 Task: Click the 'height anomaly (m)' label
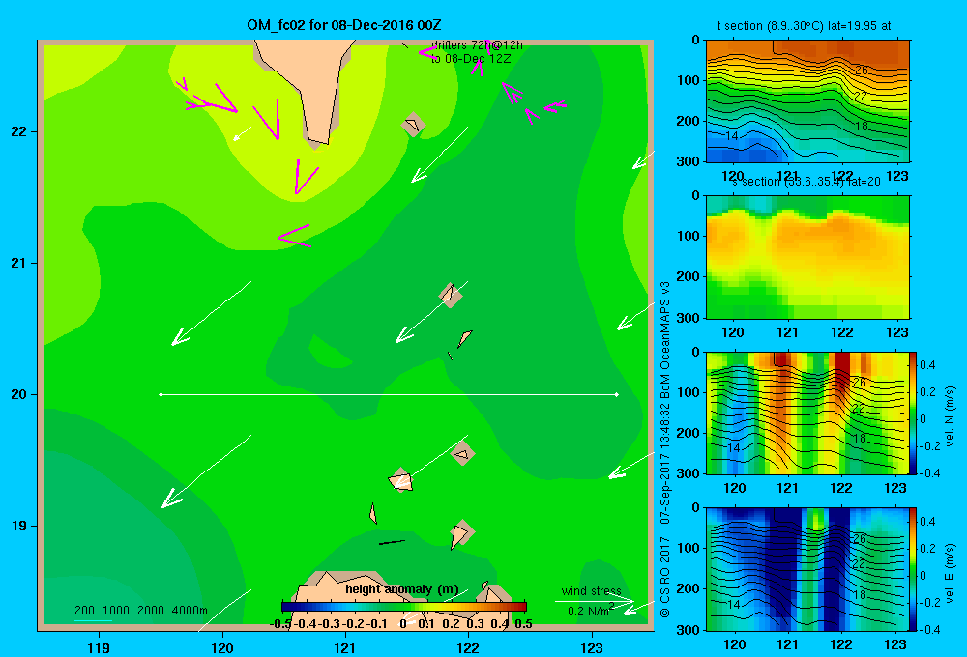point(402,589)
